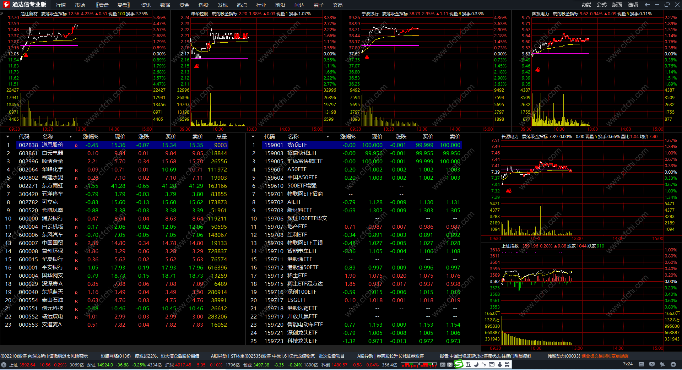
Task: Click the 楚江新材 chart title
Action: [29, 14]
